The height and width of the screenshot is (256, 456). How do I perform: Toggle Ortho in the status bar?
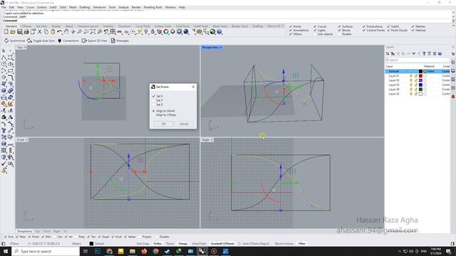point(157,244)
